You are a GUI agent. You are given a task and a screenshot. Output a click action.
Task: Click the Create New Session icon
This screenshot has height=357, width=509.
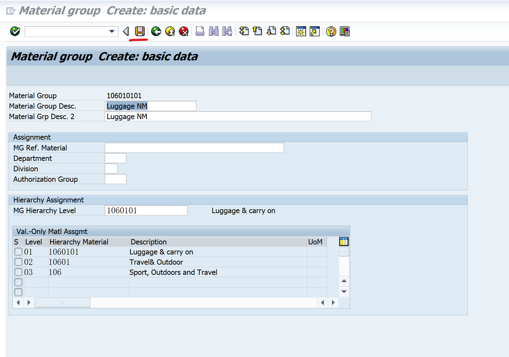coord(301,31)
